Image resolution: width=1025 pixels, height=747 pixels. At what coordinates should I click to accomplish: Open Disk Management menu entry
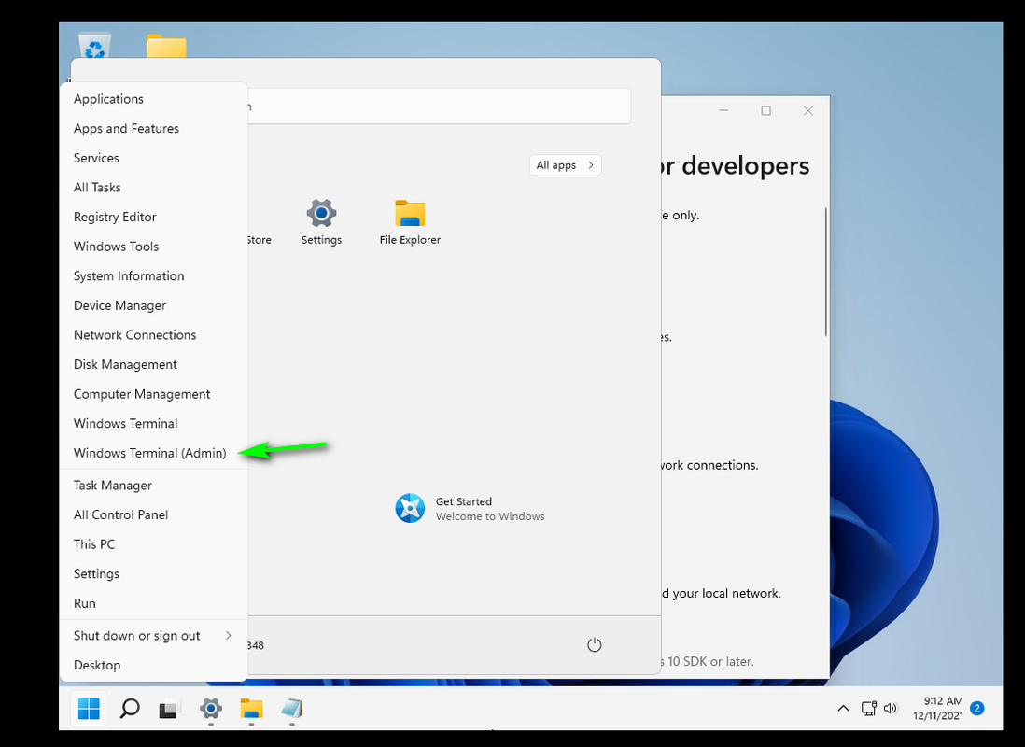[x=154, y=363]
